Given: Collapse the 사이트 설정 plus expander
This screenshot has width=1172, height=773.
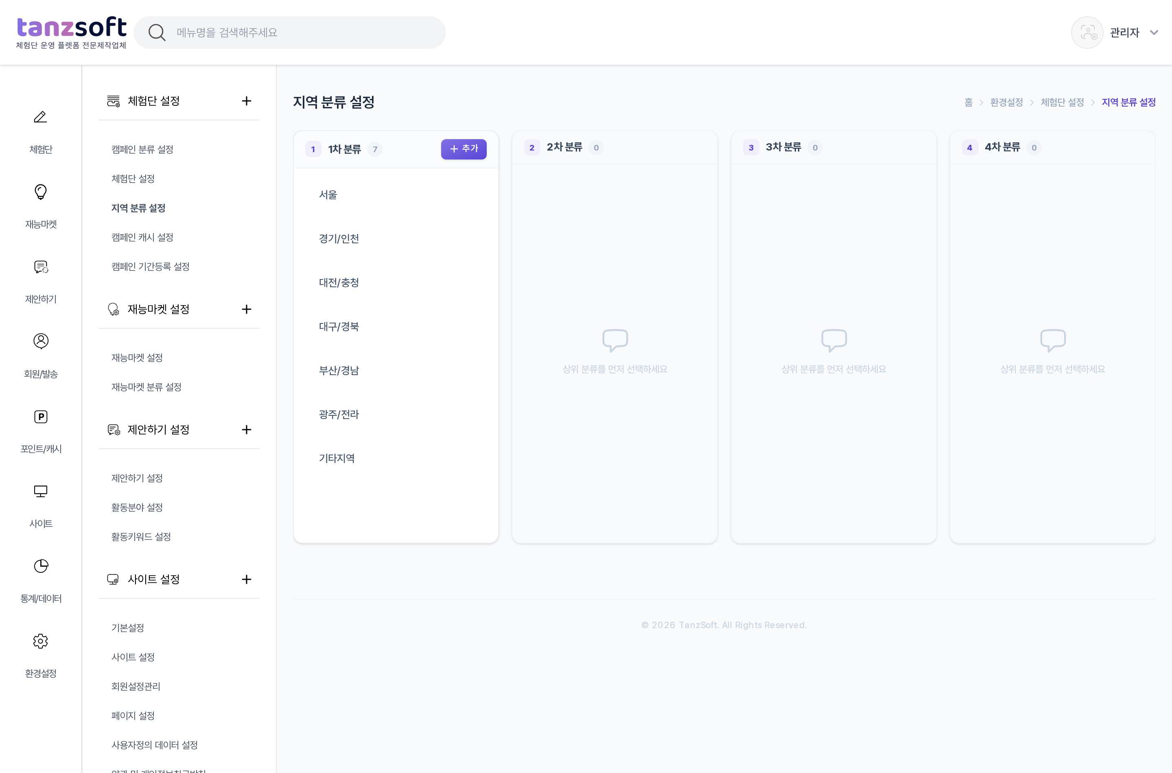Looking at the screenshot, I should [x=247, y=579].
